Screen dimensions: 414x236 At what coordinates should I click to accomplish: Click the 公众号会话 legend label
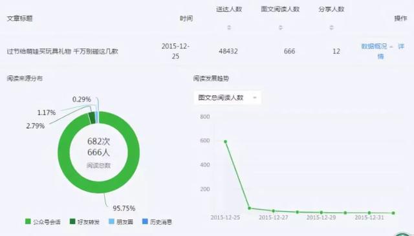point(47,222)
